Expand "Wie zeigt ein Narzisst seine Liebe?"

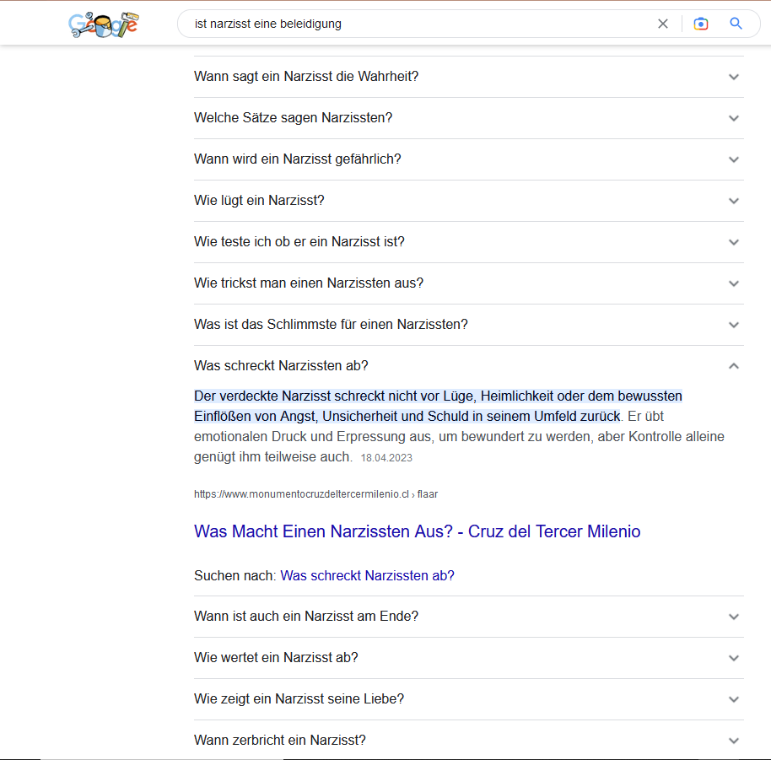(299, 699)
